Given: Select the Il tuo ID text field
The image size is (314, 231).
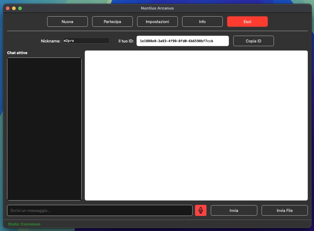Looking at the screenshot, I should coord(183,41).
